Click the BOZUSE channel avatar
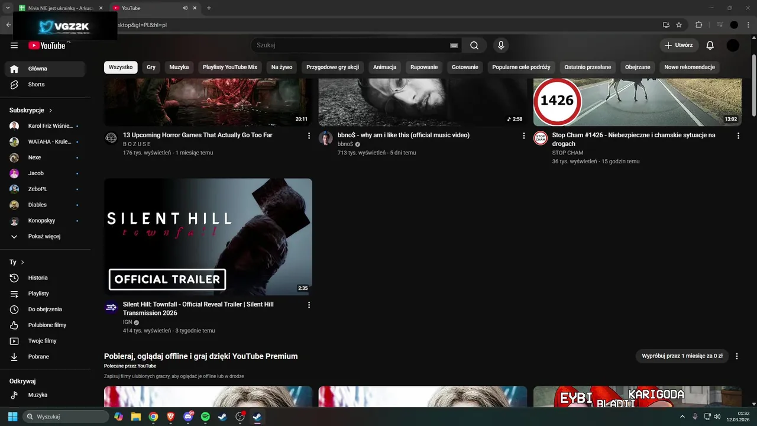 pos(111,138)
